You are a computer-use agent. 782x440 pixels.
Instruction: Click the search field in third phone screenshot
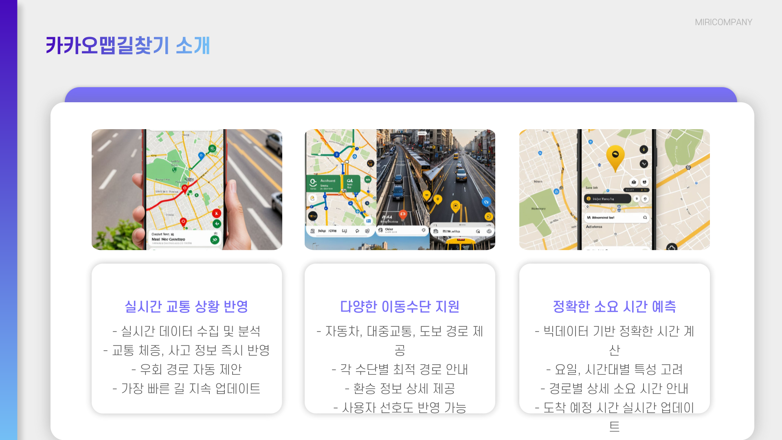(616, 218)
